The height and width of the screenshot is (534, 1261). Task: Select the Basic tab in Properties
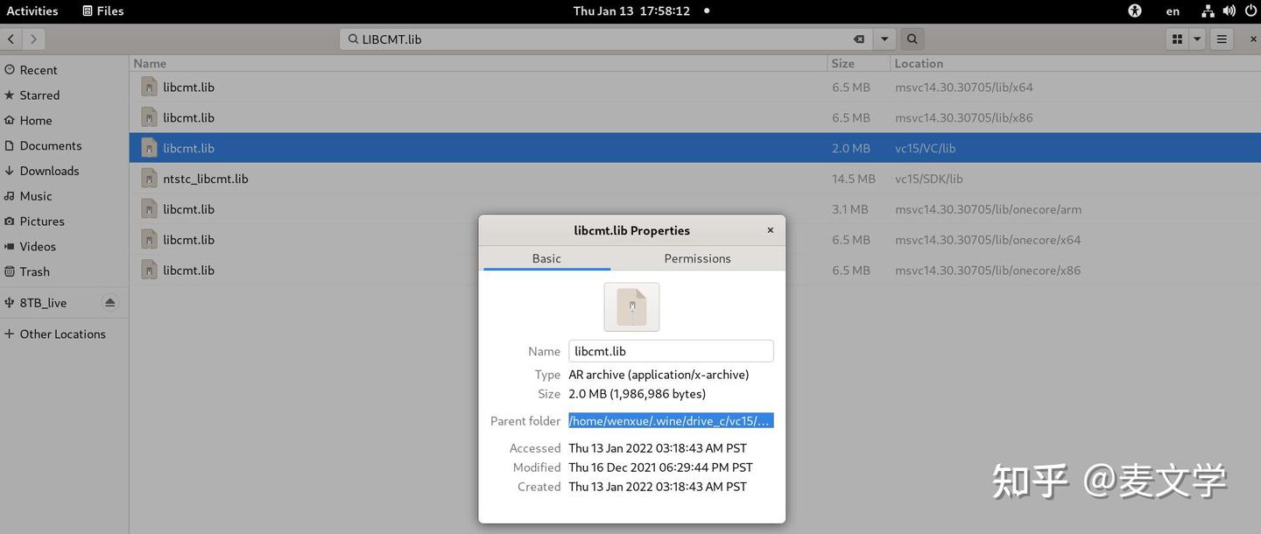pos(546,258)
